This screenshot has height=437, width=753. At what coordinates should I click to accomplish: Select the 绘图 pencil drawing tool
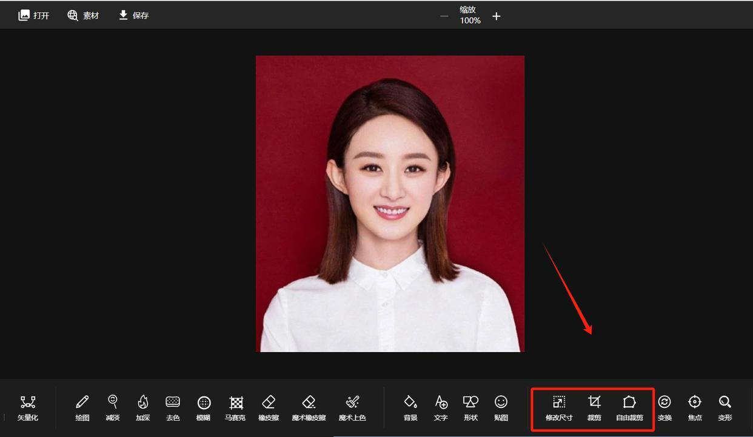(x=82, y=407)
